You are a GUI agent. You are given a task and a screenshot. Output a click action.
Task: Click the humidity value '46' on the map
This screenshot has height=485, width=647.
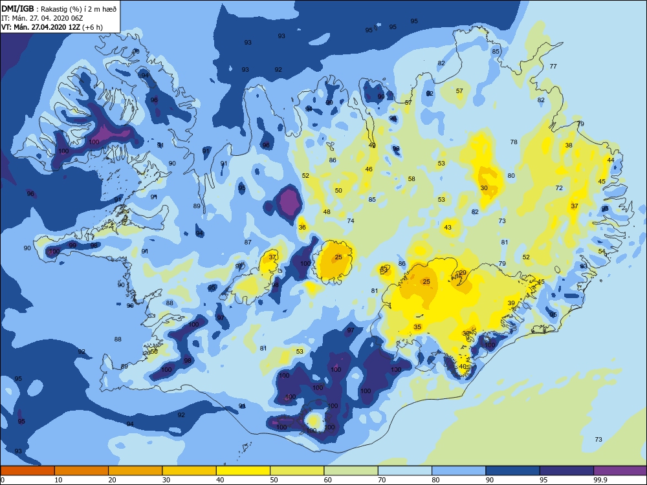tap(369, 169)
